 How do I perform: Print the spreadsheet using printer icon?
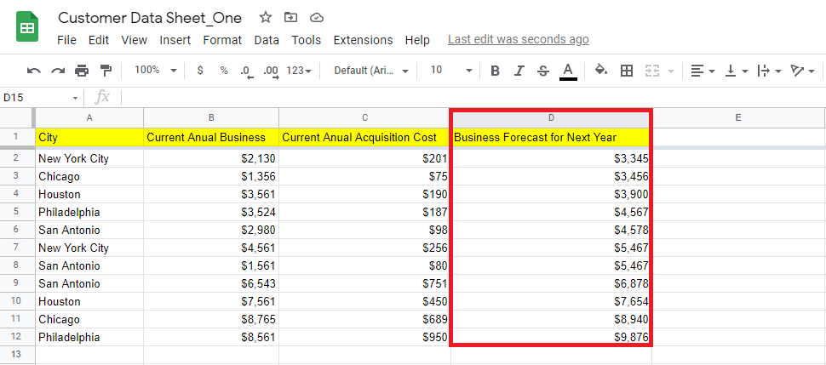[82, 71]
